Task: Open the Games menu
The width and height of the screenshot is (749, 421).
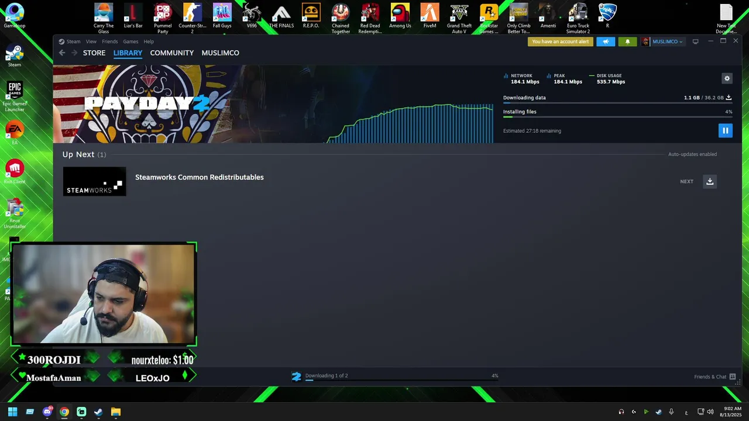Action: [130, 42]
